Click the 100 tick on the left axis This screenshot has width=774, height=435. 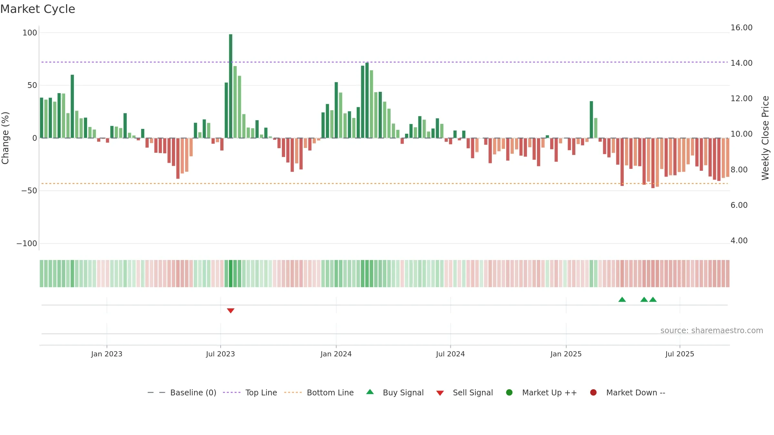(30, 33)
